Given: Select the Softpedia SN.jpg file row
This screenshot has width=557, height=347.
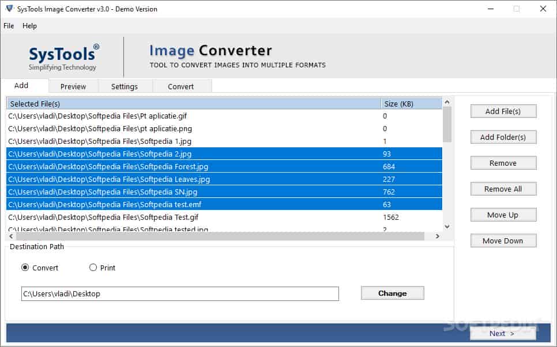Looking at the screenshot, I should click(224, 192).
